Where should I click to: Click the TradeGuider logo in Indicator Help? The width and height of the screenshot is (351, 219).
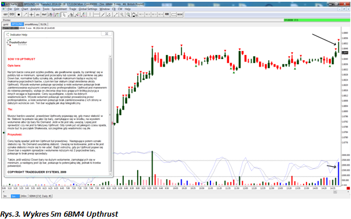[17, 42]
